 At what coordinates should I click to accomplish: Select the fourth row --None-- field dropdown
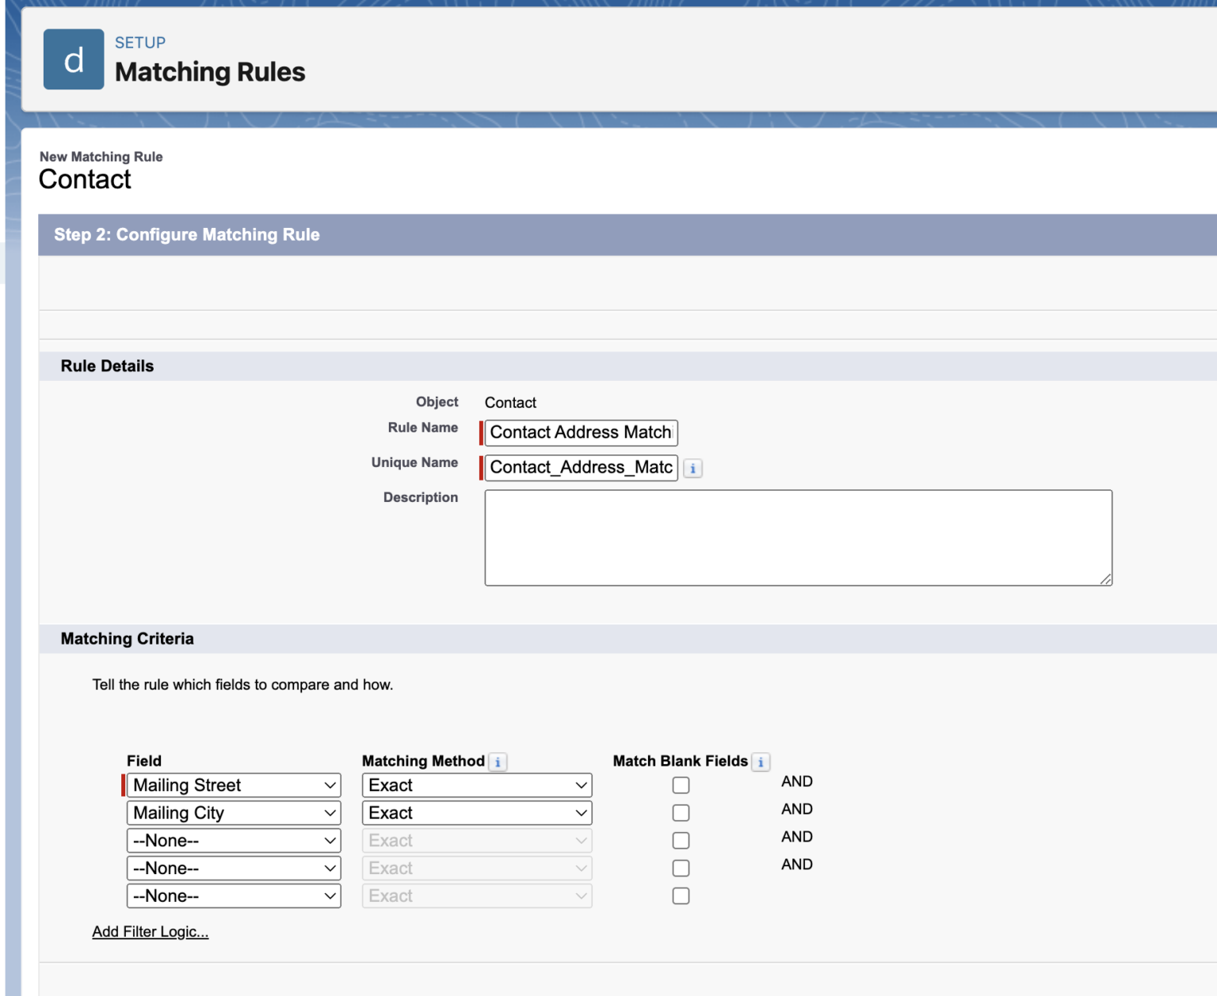[x=234, y=869]
